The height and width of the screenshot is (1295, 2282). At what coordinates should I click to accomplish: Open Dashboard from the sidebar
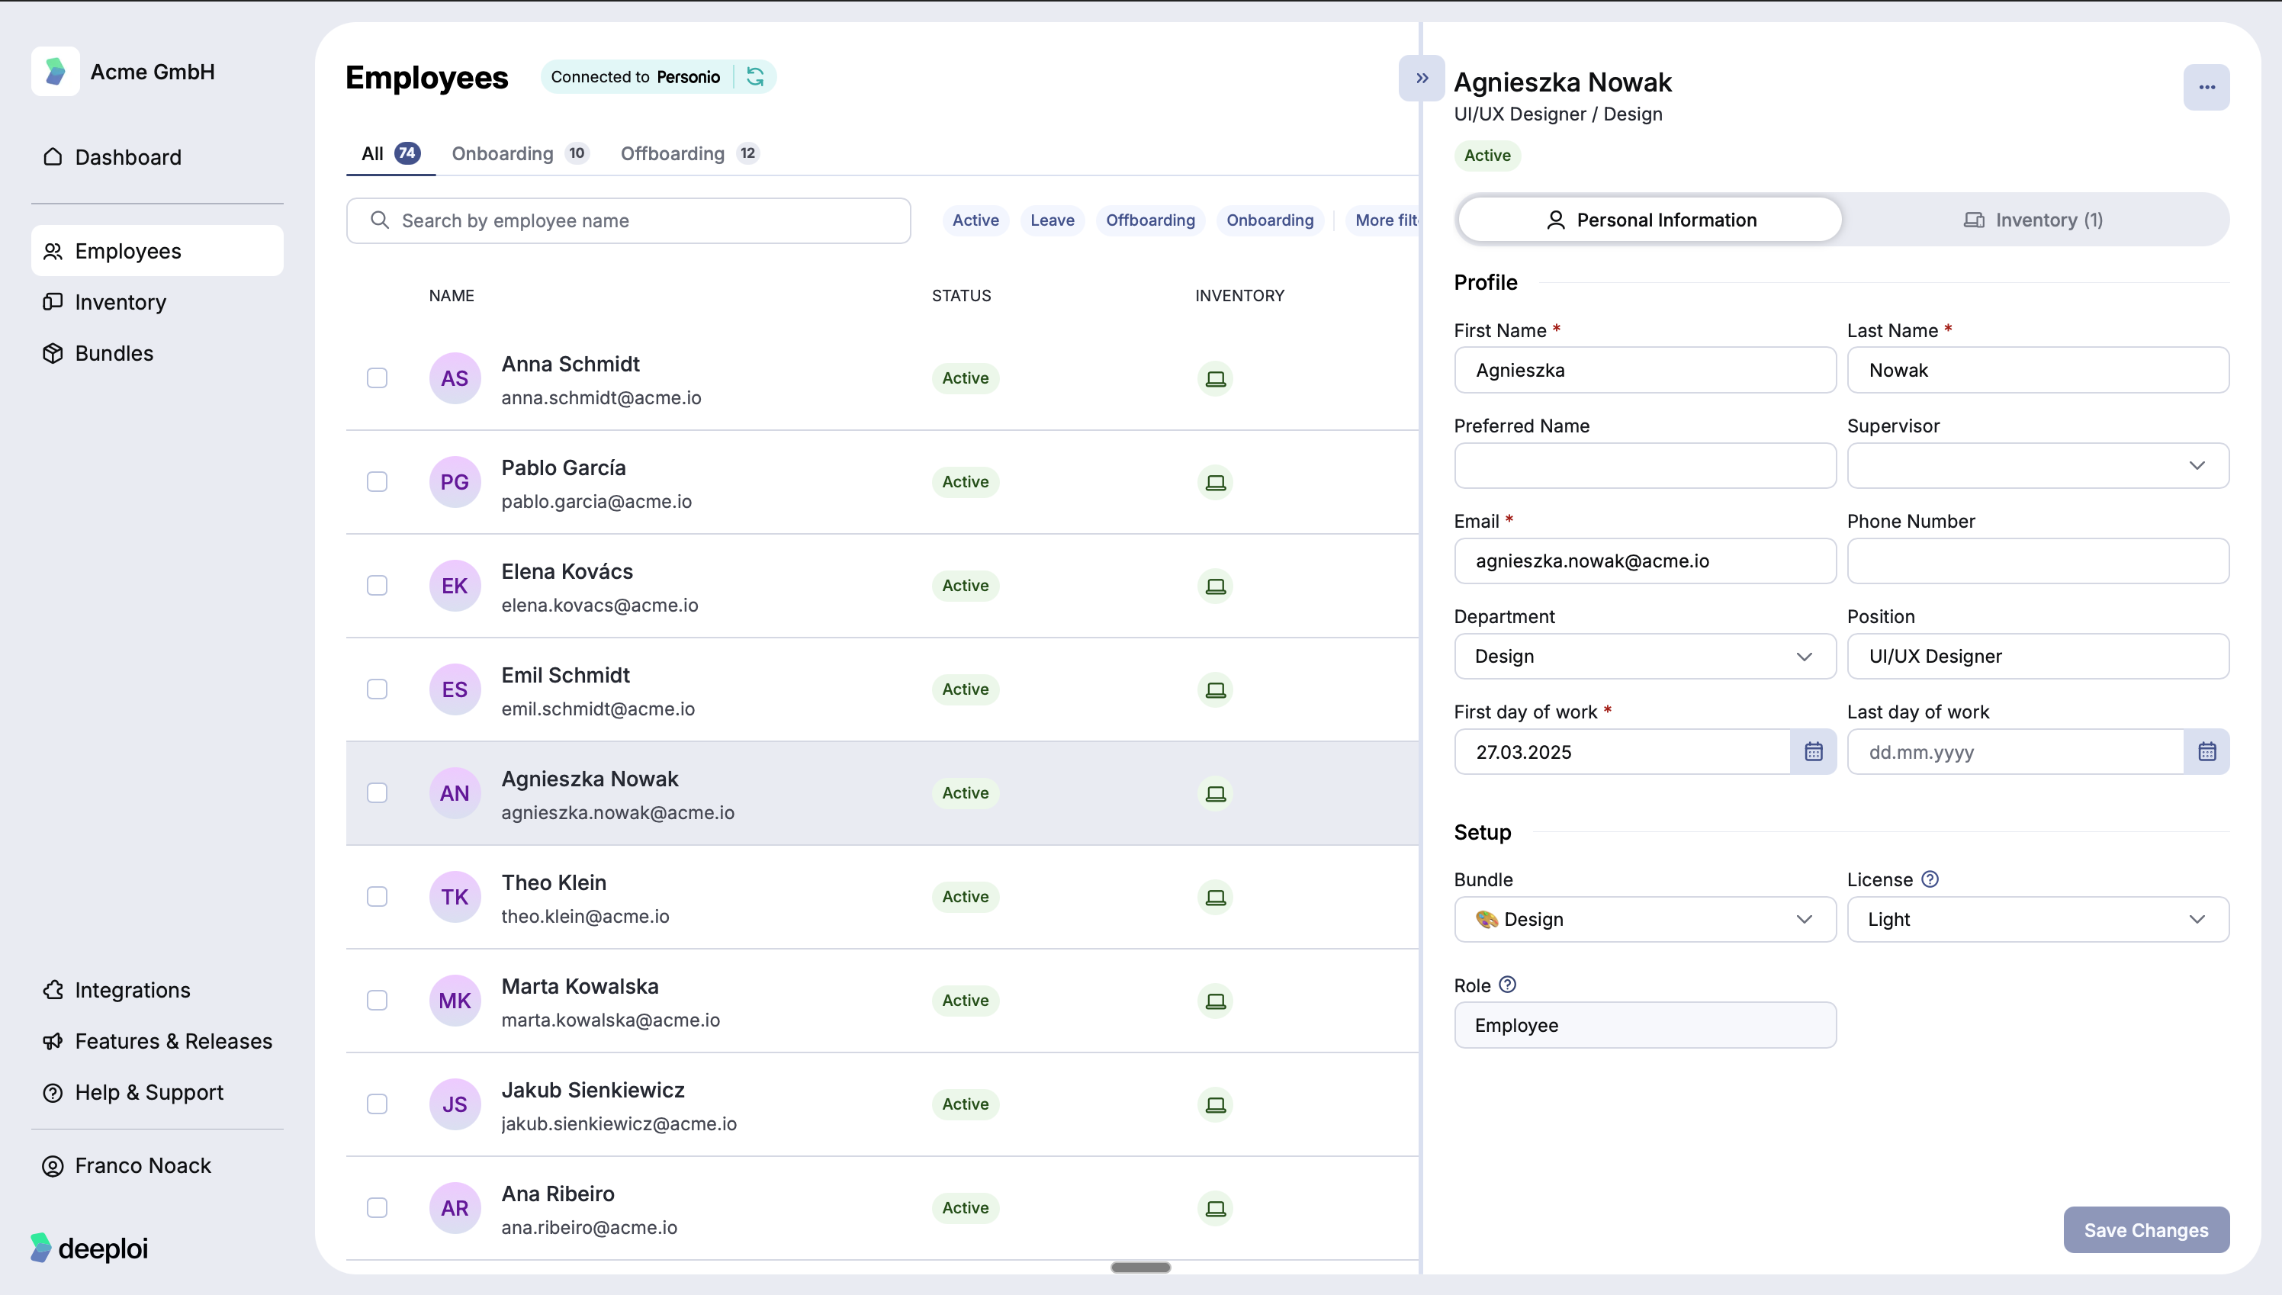coord(127,156)
